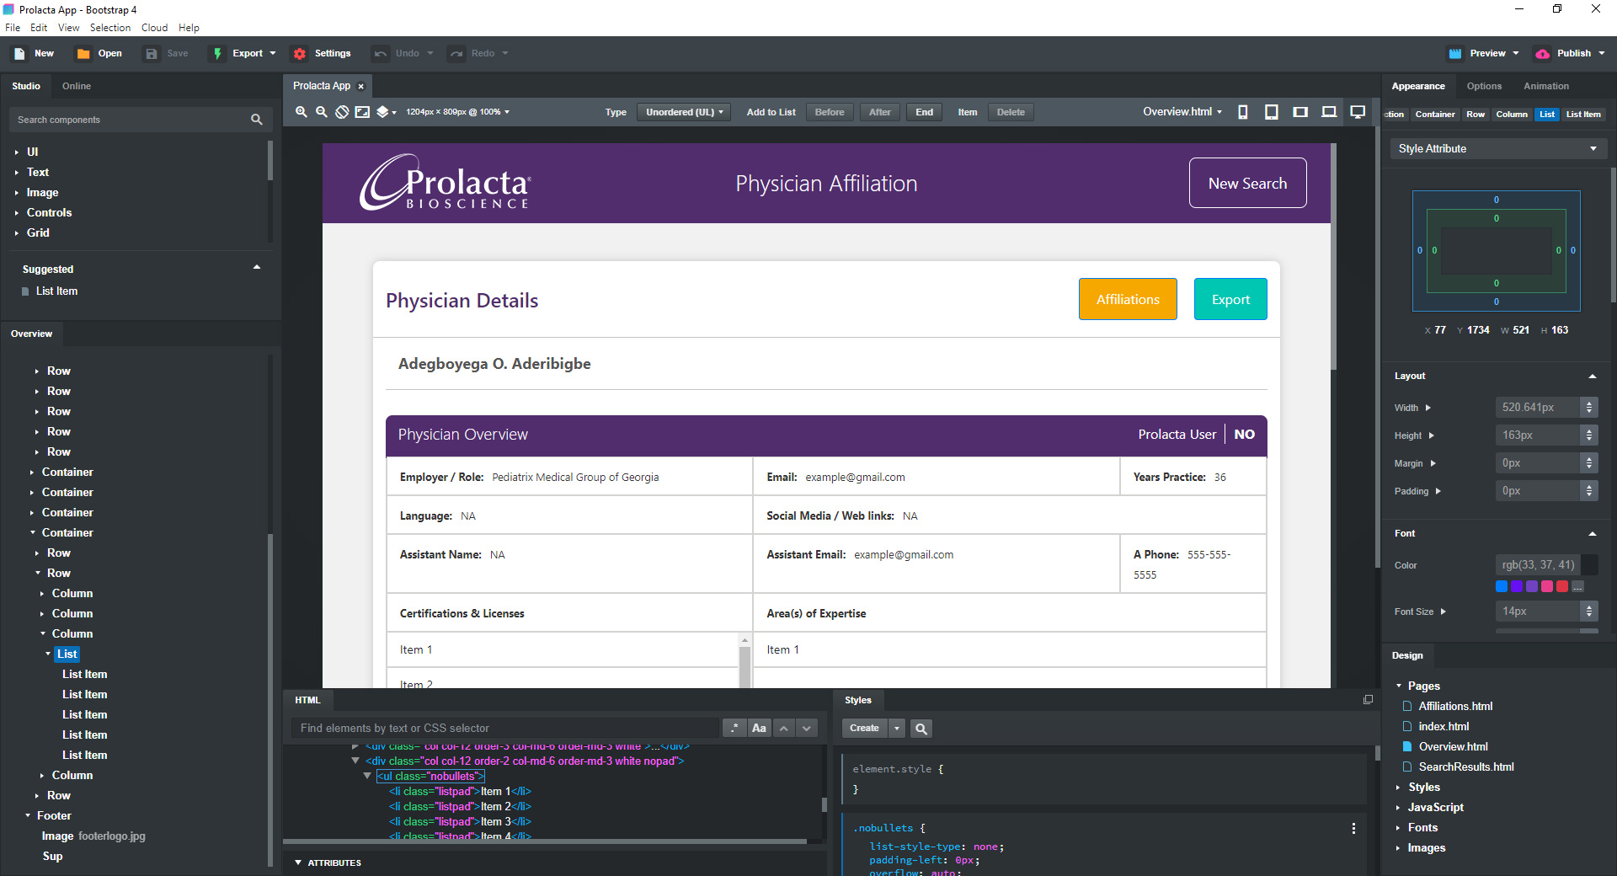Screen dimensions: 1617x876
Task: Open the Unordered (UL) type dropdown
Action: click(684, 112)
